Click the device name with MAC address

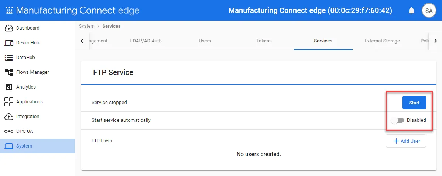tap(310, 11)
